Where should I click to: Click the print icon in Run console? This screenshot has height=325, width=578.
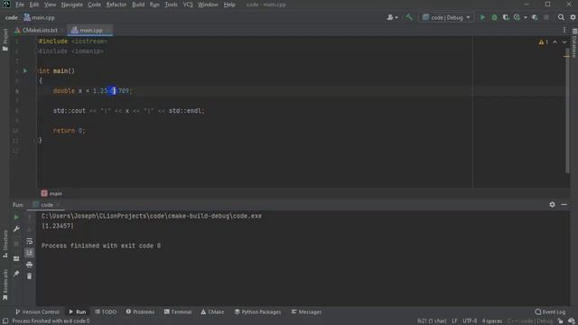click(29, 265)
